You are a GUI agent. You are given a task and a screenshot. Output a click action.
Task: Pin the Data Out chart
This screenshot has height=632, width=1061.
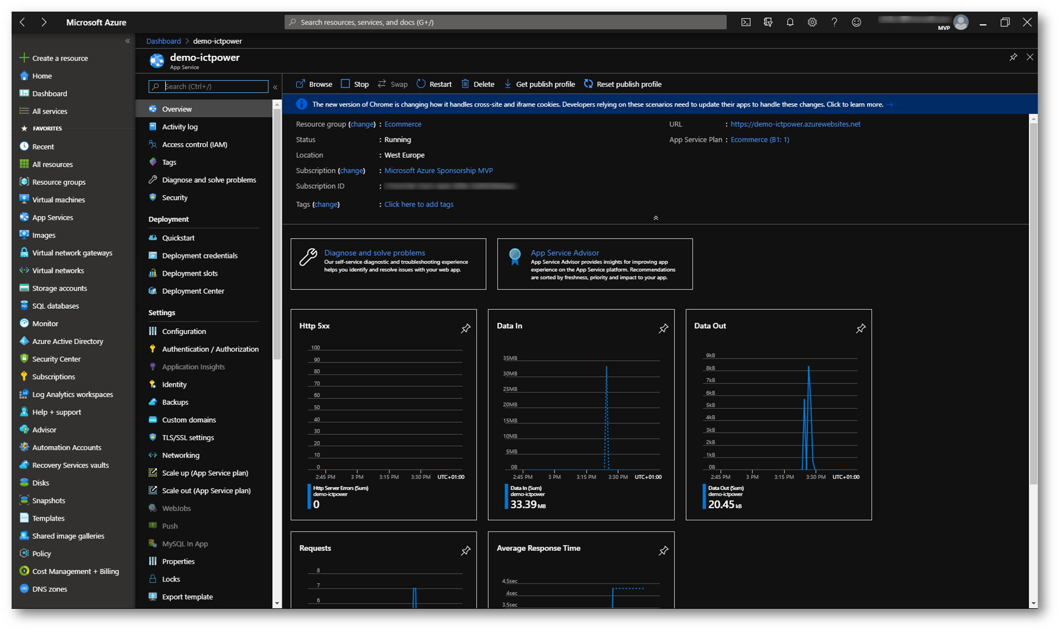(861, 328)
